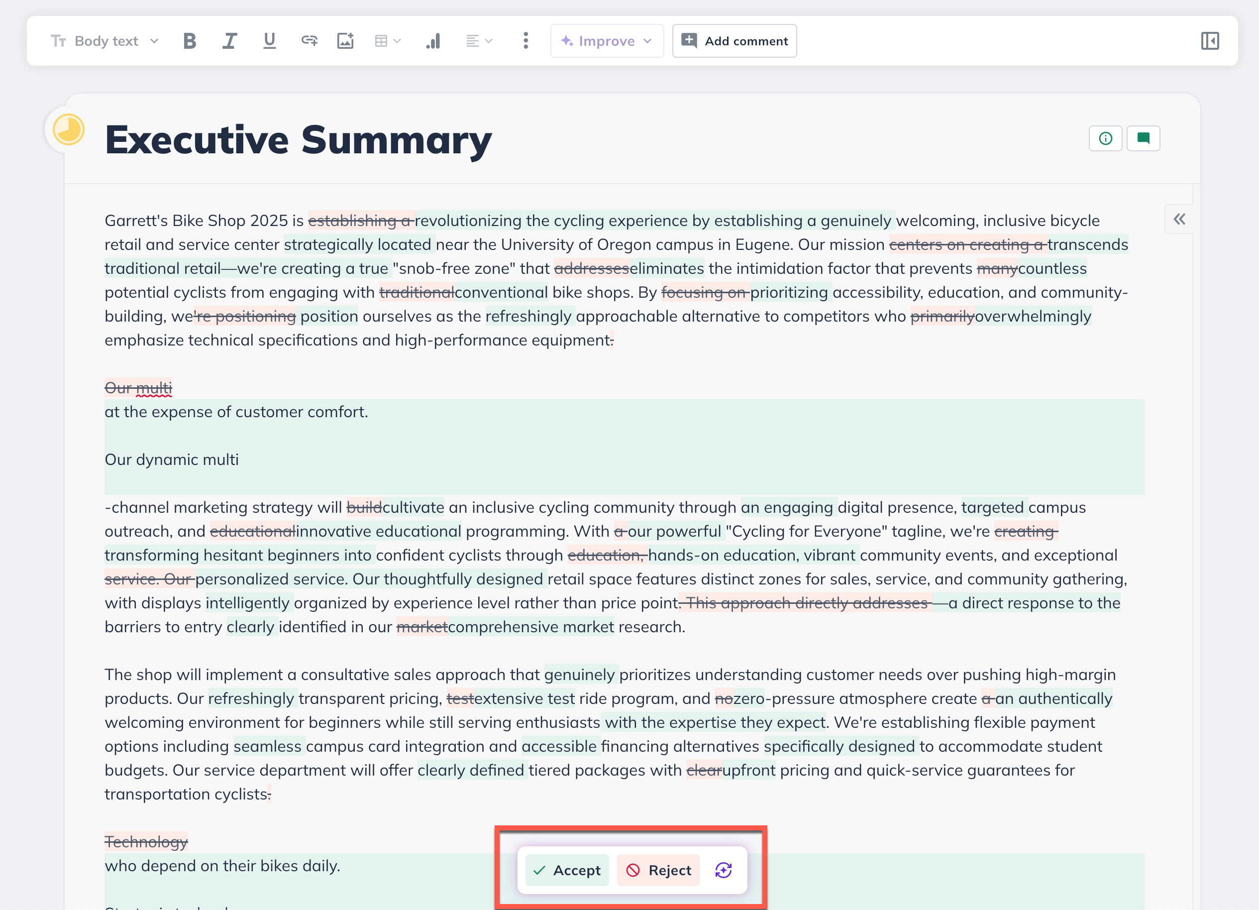1259x910 pixels.
Task: Open the overflow options menu
Action: coord(525,40)
